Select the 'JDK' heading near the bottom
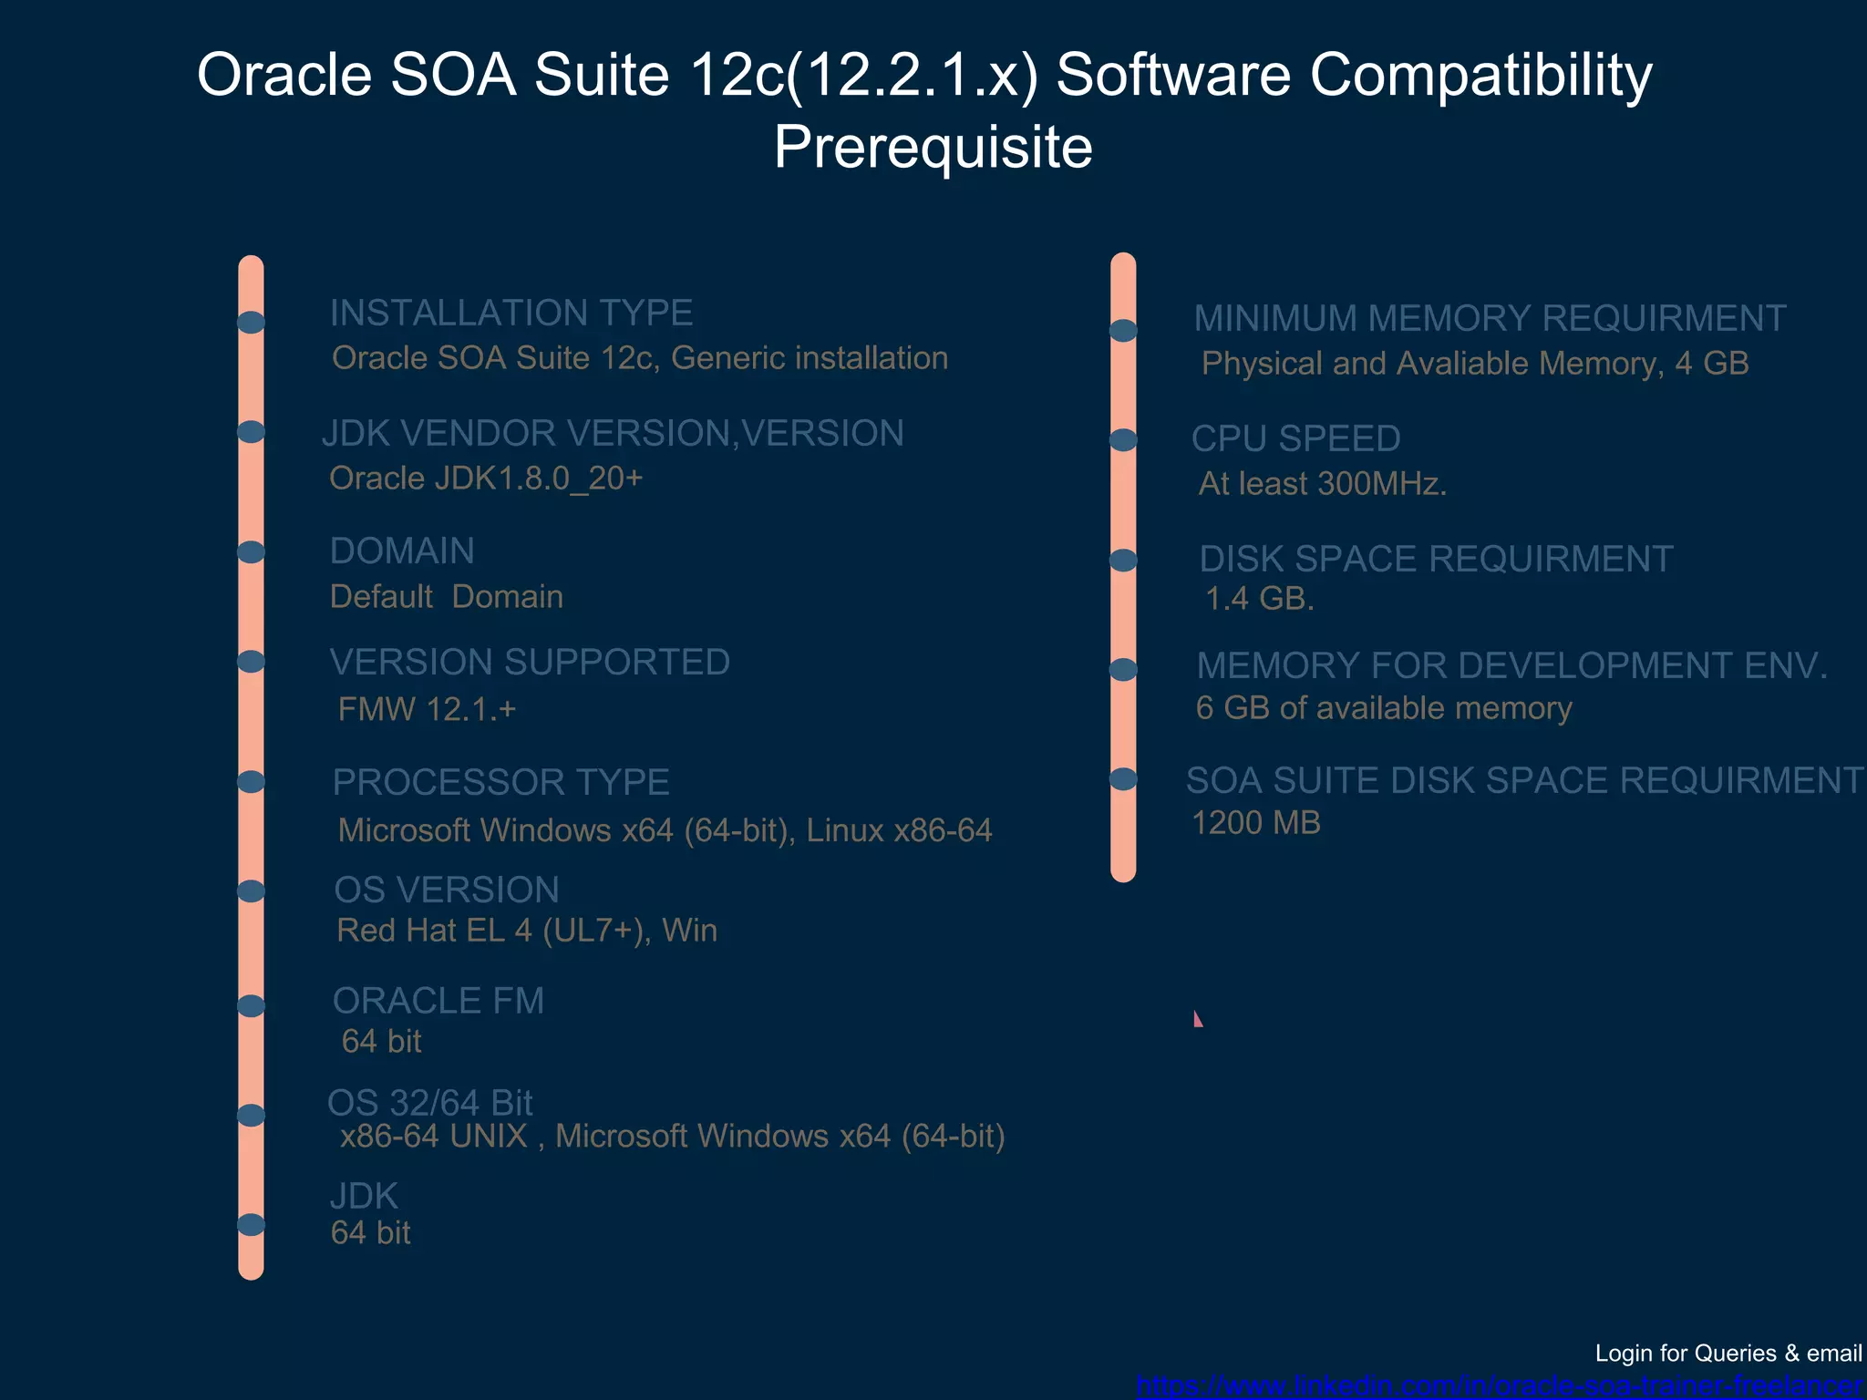This screenshot has height=1400, width=1867. 364,1196
